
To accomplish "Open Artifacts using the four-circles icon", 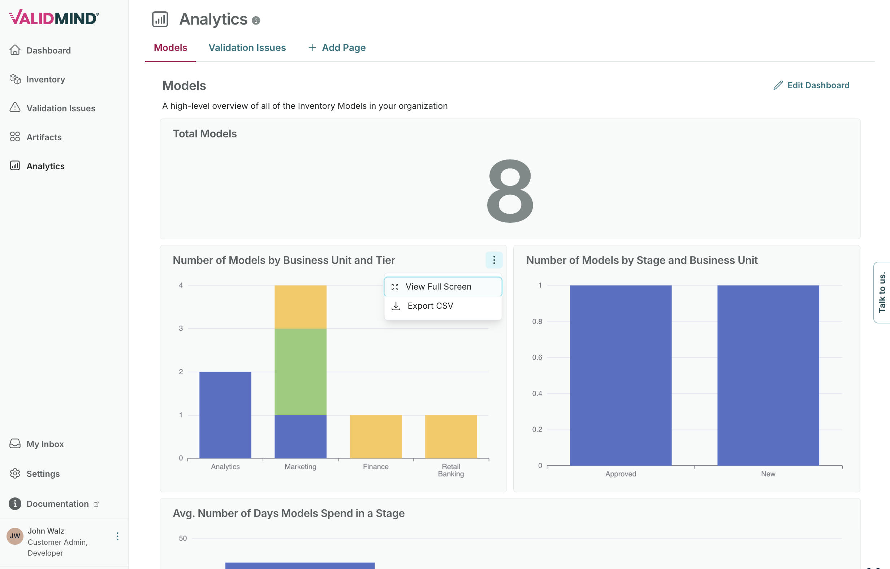I will pos(15,137).
